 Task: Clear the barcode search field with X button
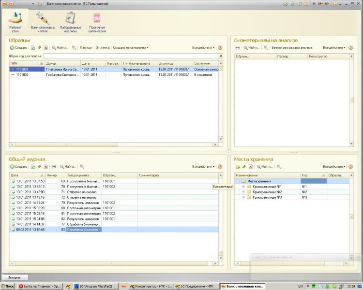coord(221,56)
